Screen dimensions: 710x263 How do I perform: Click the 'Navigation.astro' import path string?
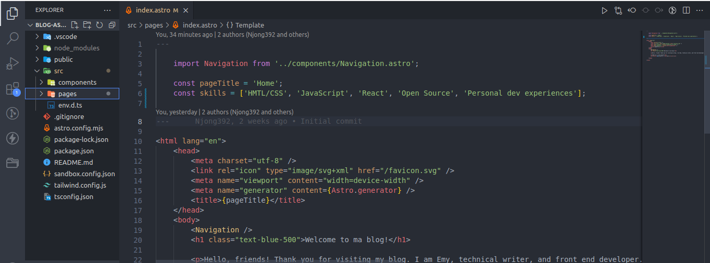coord(344,63)
